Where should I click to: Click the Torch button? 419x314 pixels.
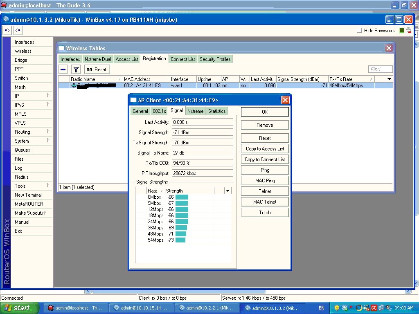coord(265,213)
